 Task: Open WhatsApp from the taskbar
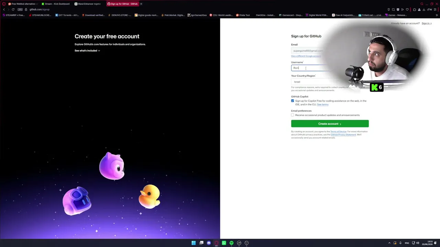tap(224, 243)
